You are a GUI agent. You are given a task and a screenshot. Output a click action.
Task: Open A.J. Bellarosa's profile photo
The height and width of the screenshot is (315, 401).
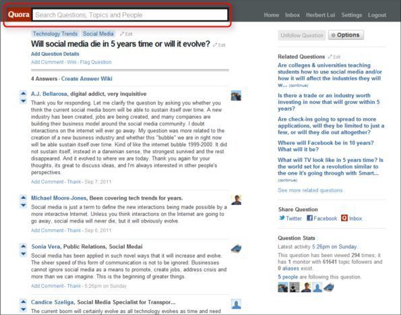236,96
